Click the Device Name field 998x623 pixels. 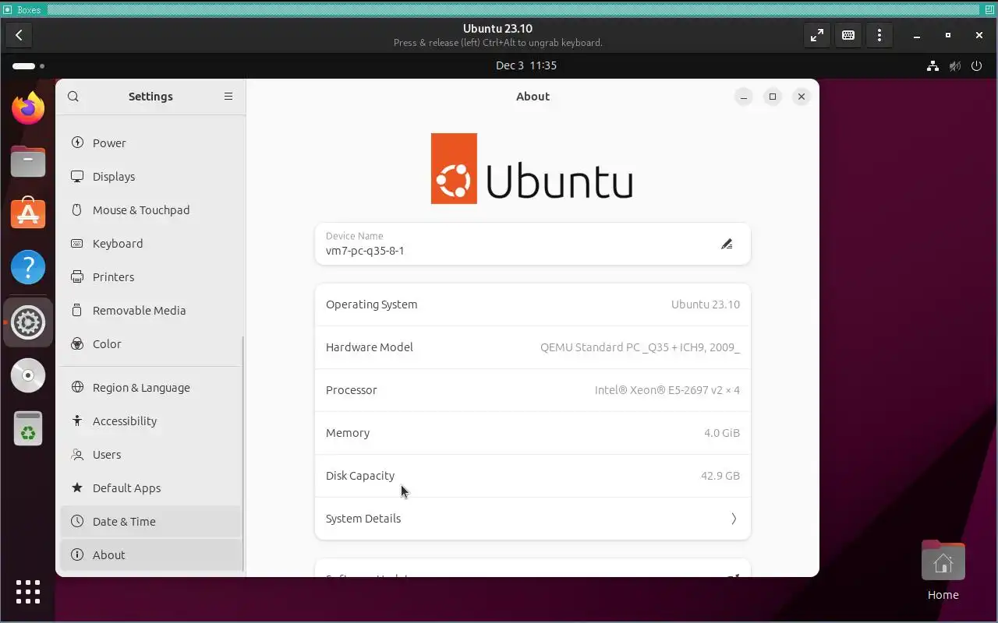pyautogui.click(x=533, y=244)
